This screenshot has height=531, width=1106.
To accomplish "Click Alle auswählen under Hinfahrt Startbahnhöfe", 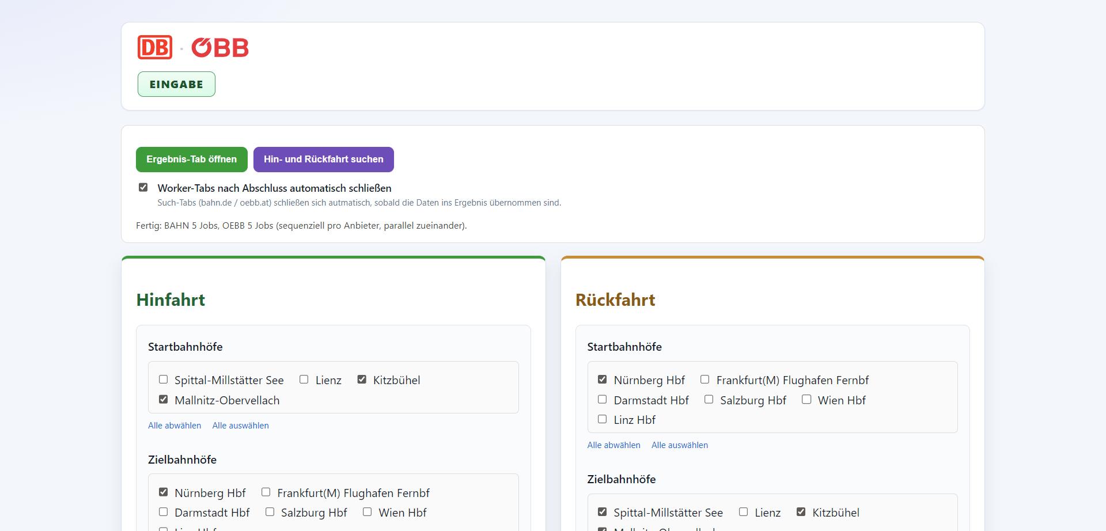I will [x=241, y=426].
